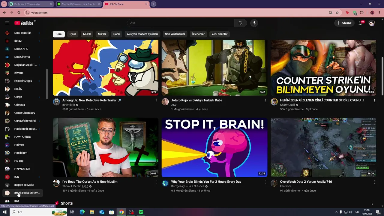The image size is (384, 216).
Task: Open the taskbar clock showing 01:18
Action: [367, 212]
